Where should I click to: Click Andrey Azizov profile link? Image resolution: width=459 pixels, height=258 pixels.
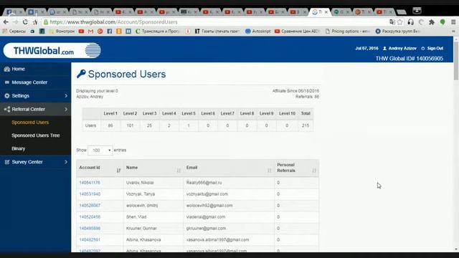[x=402, y=48]
